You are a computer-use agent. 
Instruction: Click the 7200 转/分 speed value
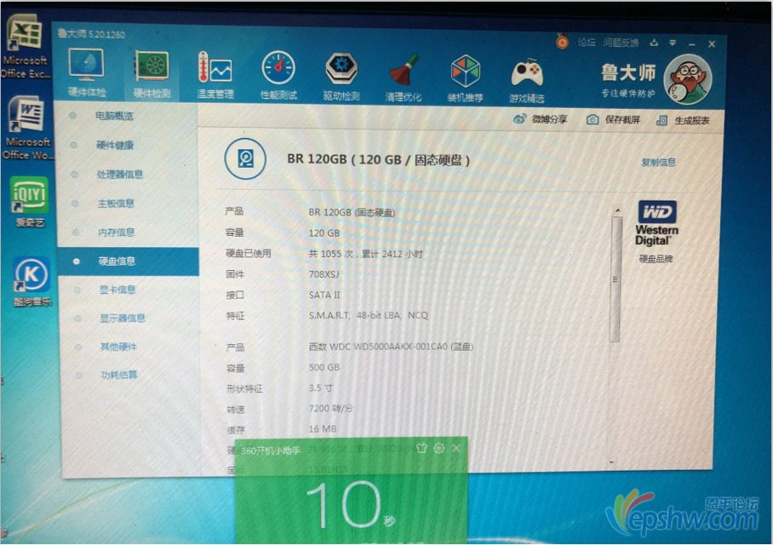(x=331, y=409)
